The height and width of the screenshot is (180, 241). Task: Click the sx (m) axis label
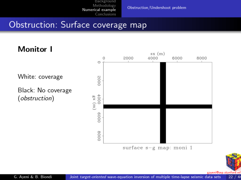(x=157, y=53)
